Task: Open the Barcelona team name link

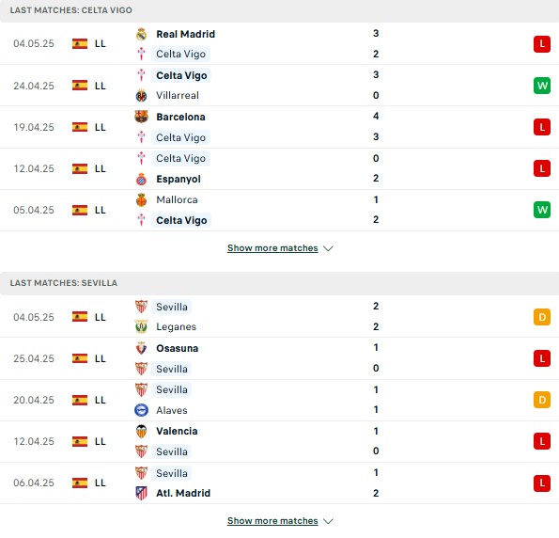Action: 180,117
